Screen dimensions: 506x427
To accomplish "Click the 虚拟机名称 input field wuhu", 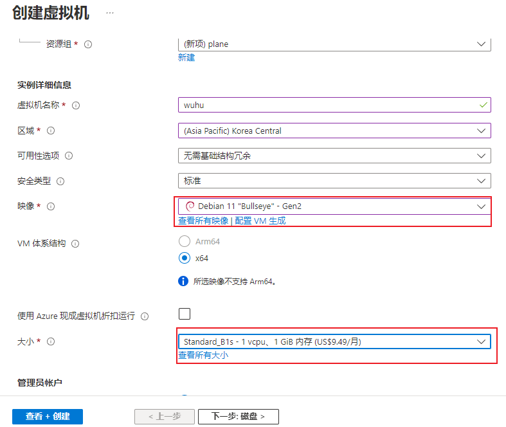I will tap(334, 105).
